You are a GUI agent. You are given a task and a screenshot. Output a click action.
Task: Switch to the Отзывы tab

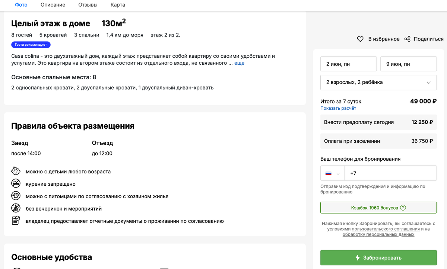[x=88, y=5]
